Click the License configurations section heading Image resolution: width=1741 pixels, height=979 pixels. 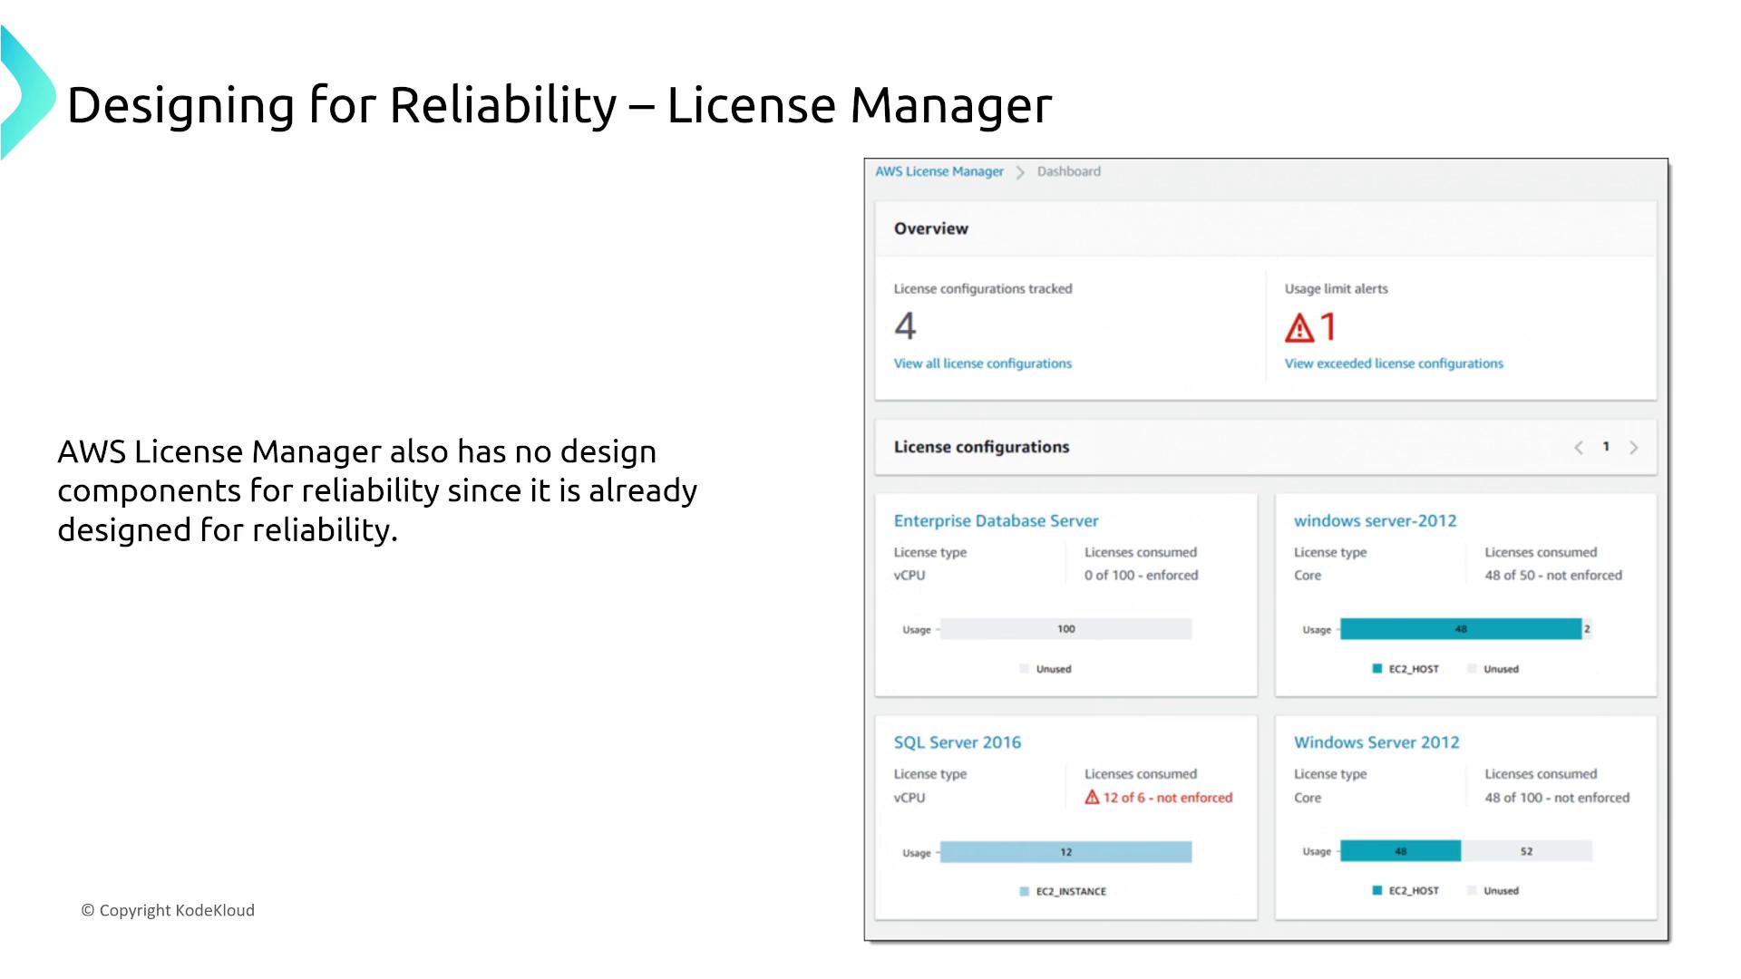981,447
